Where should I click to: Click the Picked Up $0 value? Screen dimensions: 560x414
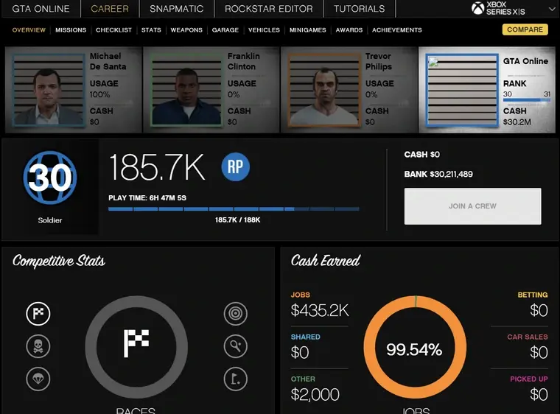[539, 395]
